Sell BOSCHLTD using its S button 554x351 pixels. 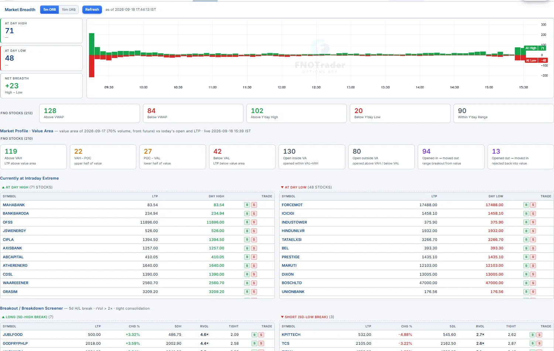click(533, 283)
